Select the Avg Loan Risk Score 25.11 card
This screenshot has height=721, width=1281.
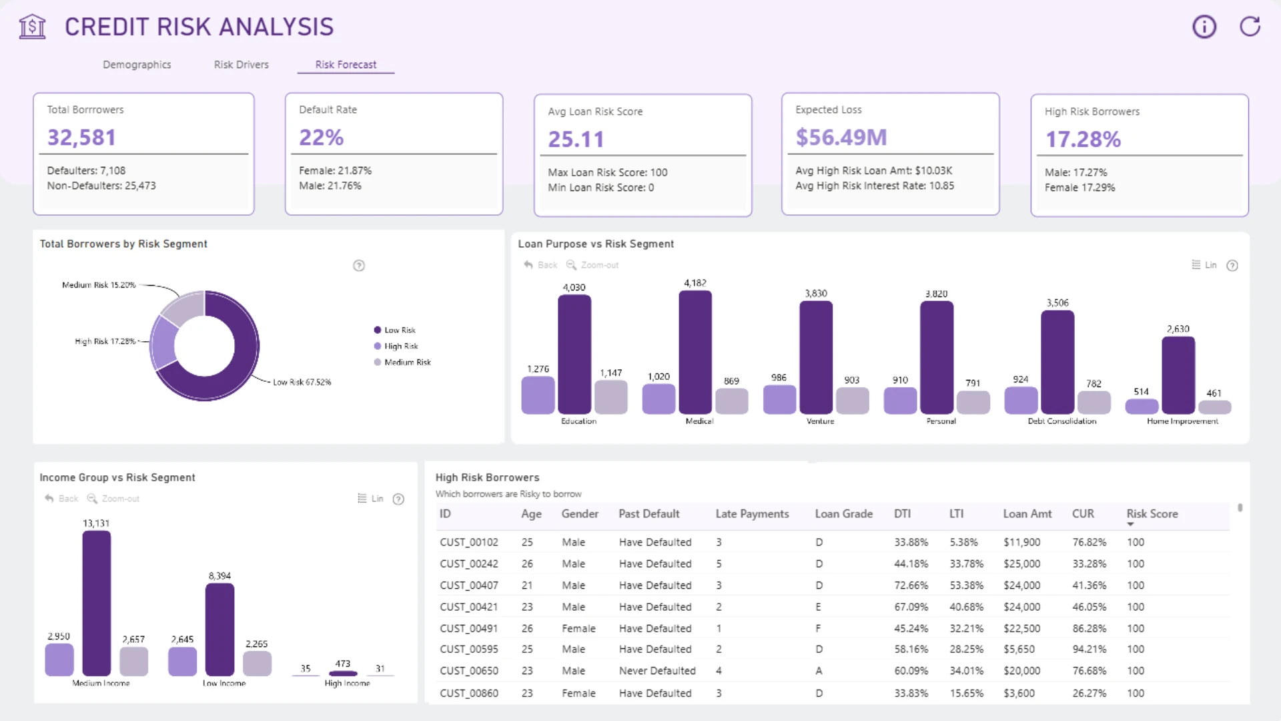click(x=643, y=156)
